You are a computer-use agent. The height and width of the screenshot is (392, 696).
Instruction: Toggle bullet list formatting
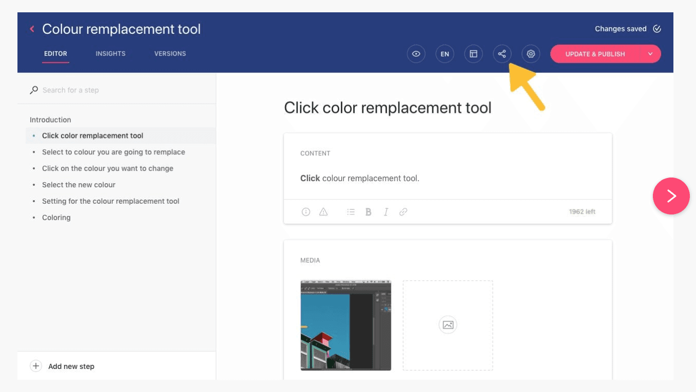point(351,212)
